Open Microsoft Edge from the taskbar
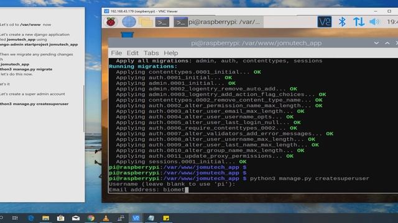 pos(30,218)
